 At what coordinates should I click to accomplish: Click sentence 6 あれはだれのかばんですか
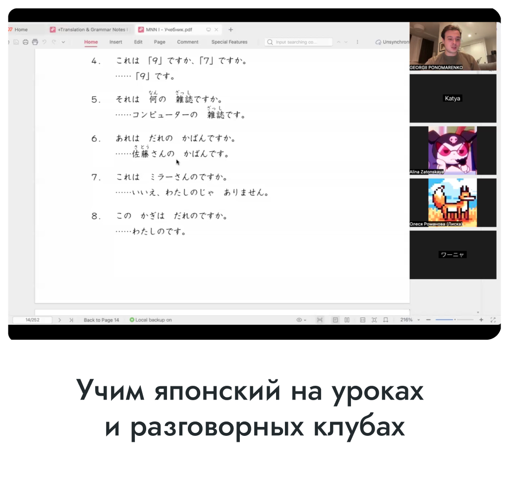(x=175, y=138)
